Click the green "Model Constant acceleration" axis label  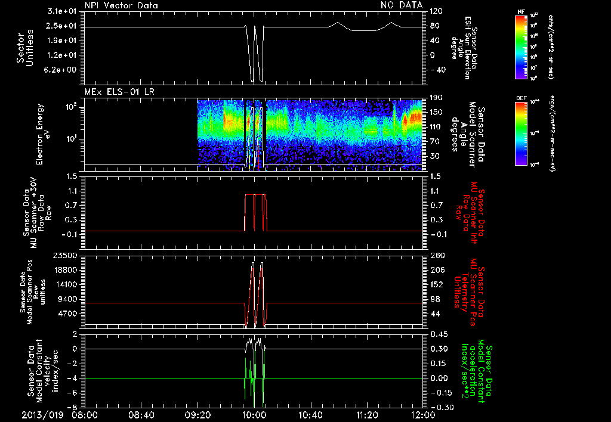(x=477, y=370)
